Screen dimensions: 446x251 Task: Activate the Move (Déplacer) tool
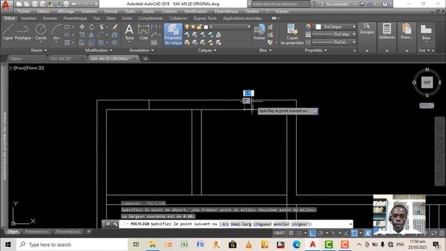(82, 26)
